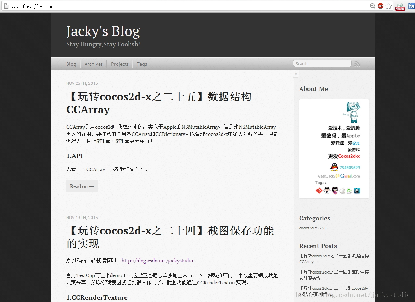
Task: Focus the Search input field
Action: point(322,64)
